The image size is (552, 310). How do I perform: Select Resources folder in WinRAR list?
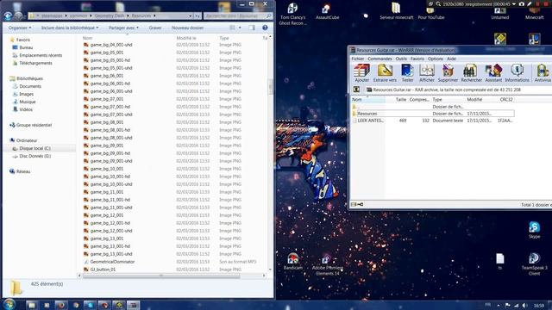tap(433, 114)
